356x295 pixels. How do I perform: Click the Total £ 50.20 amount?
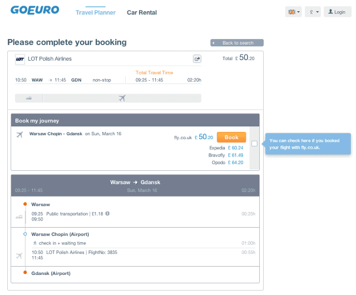pos(239,58)
